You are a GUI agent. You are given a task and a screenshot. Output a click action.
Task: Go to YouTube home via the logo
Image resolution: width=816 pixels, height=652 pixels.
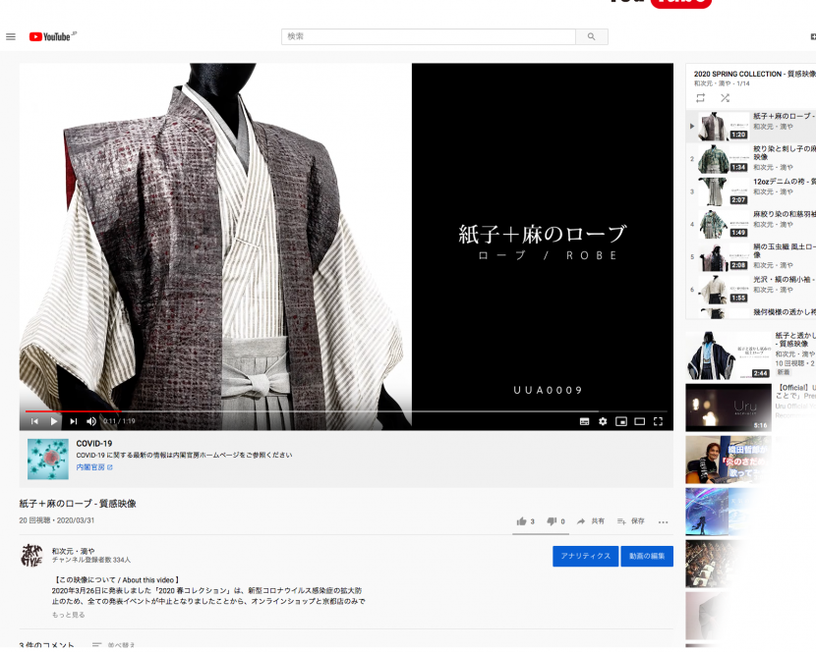coord(52,37)
